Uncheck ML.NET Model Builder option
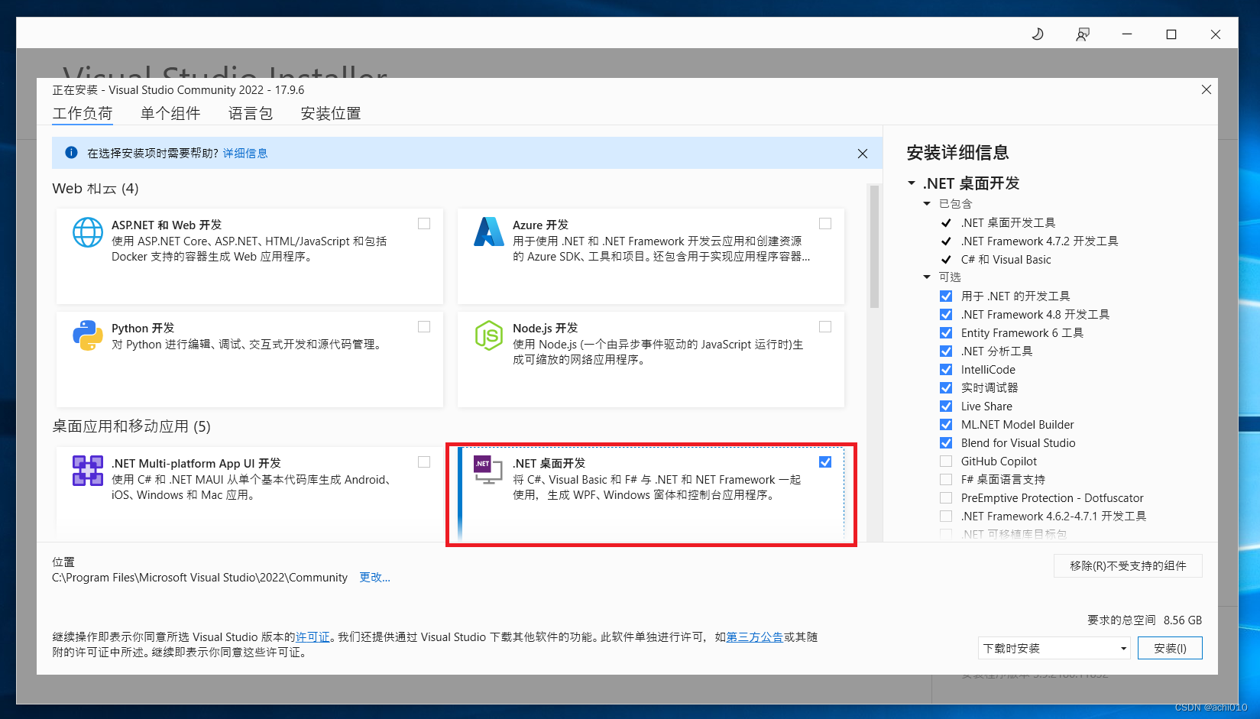Screen dimensions: 1260x719 point(946,425)
